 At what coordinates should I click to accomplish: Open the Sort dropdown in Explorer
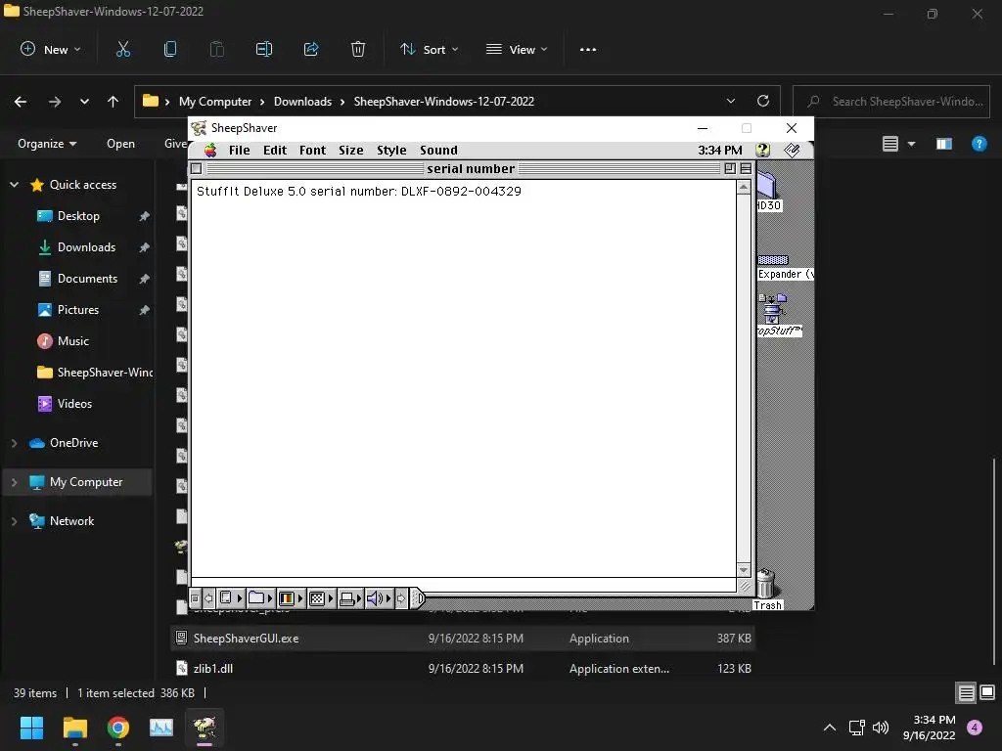[429, 49]
